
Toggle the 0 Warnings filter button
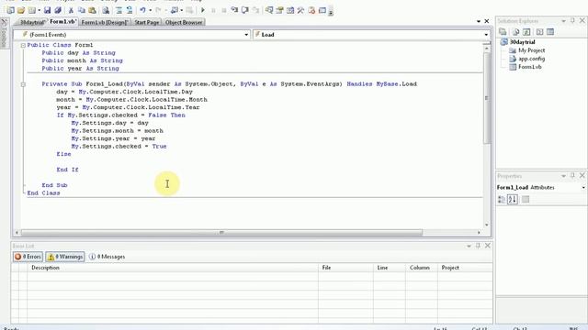pyautogui.click(x=65, y=257)
